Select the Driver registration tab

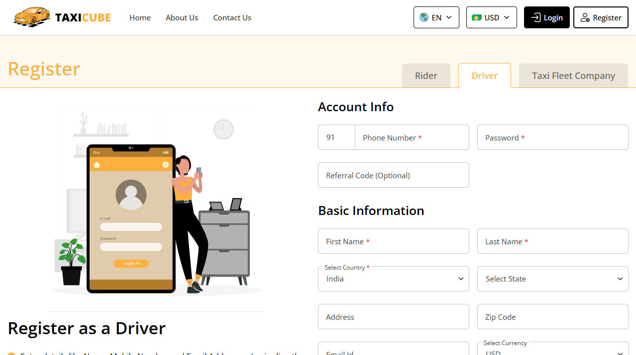pyautogui.click(x=484, y=75)
